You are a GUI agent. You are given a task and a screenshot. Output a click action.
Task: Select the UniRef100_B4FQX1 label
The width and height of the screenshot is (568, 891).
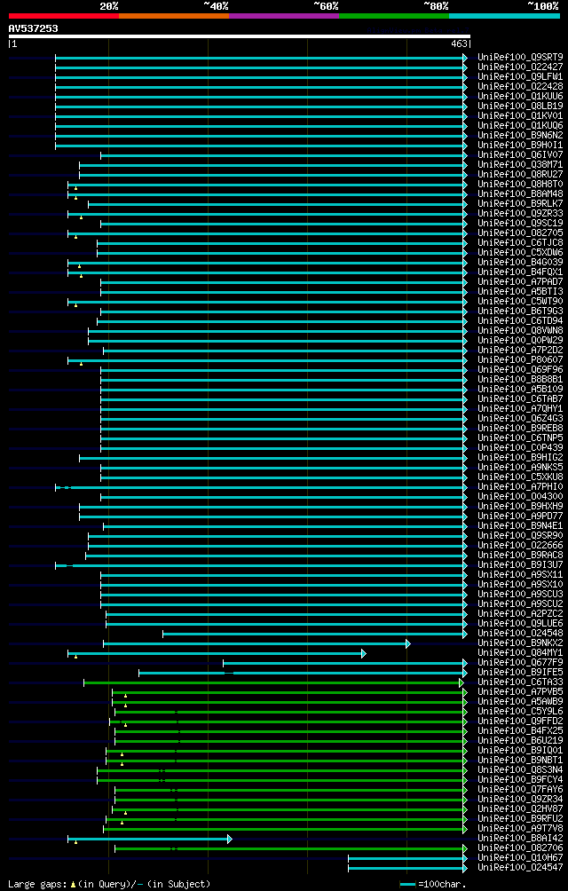pos(520,272)
